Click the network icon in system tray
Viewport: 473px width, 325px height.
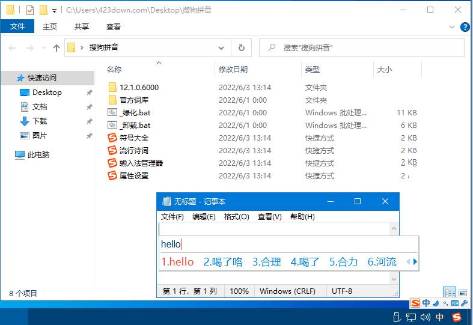(411, 317)
